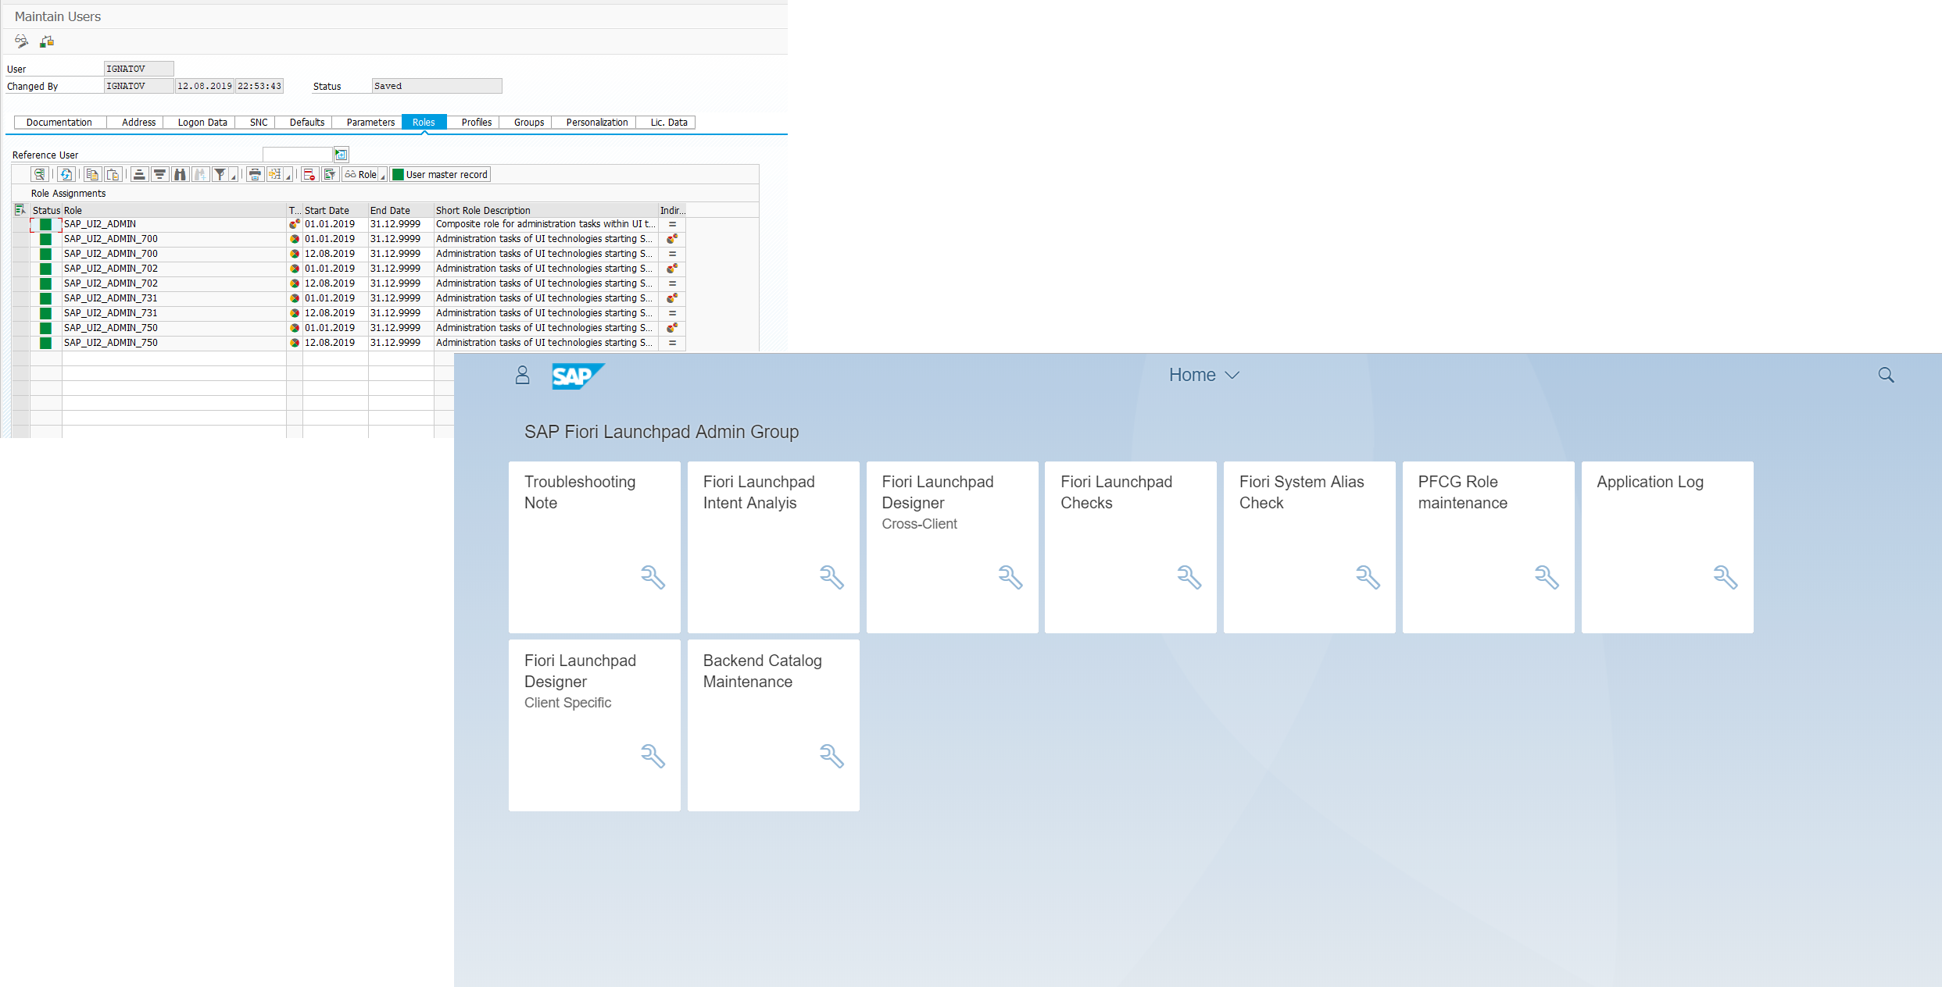Click green status box of SAP_UI2_ADMIN row
This screenshot has width=1942, height=987.
coord(45,225)
